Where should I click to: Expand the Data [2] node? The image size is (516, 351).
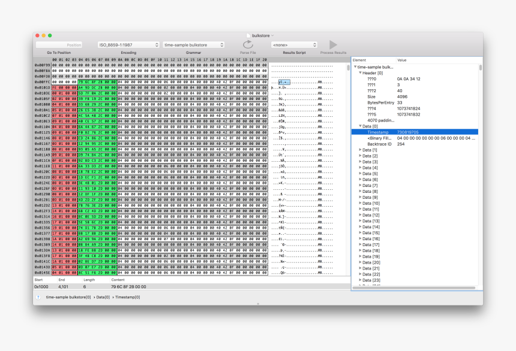click(361, 156)
